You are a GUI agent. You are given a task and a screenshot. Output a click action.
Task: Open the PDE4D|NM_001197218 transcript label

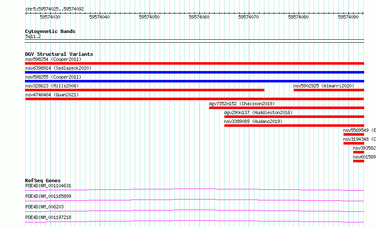[48, 217]
